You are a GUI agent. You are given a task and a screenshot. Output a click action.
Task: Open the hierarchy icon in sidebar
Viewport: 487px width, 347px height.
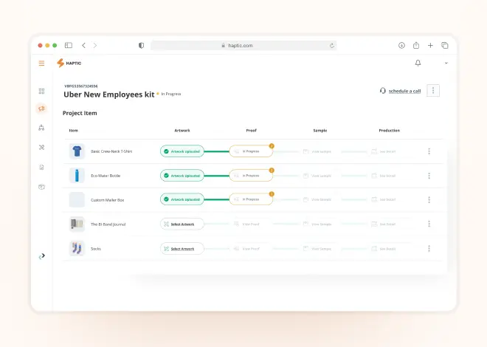coord(41,128)
